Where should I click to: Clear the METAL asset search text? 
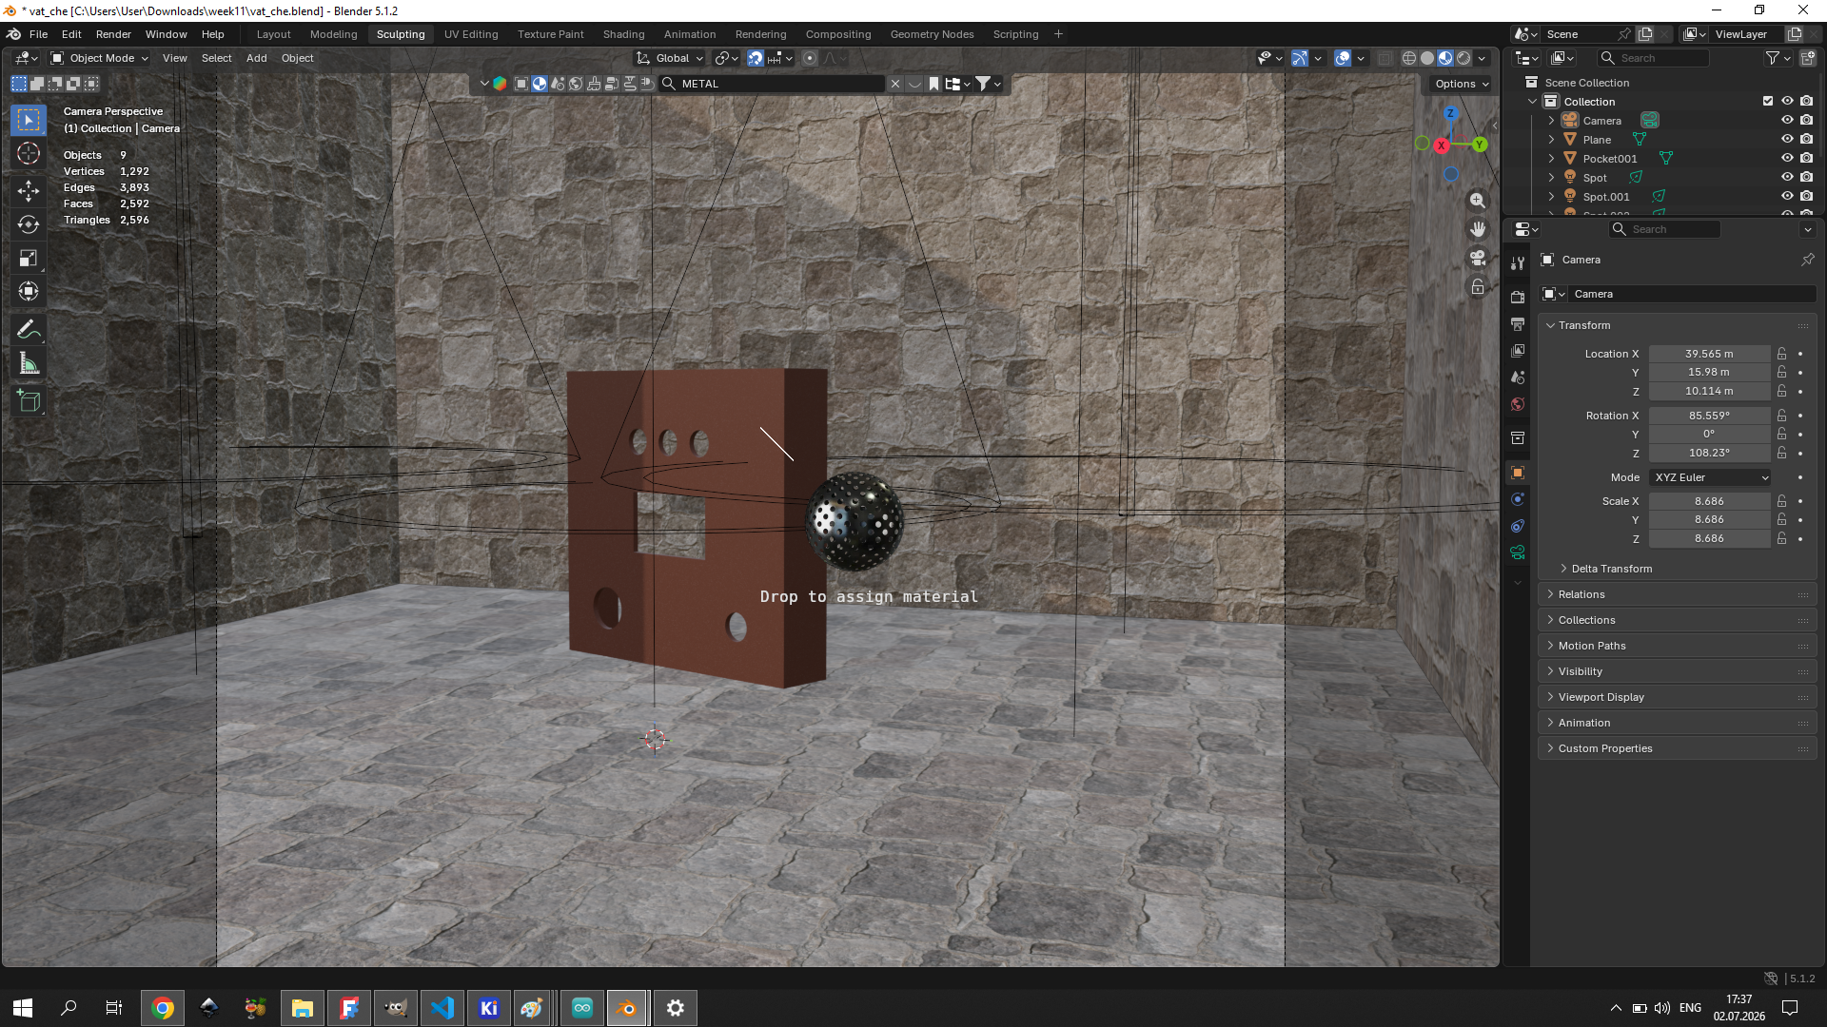pyautogui.click(x=894, y=84)
